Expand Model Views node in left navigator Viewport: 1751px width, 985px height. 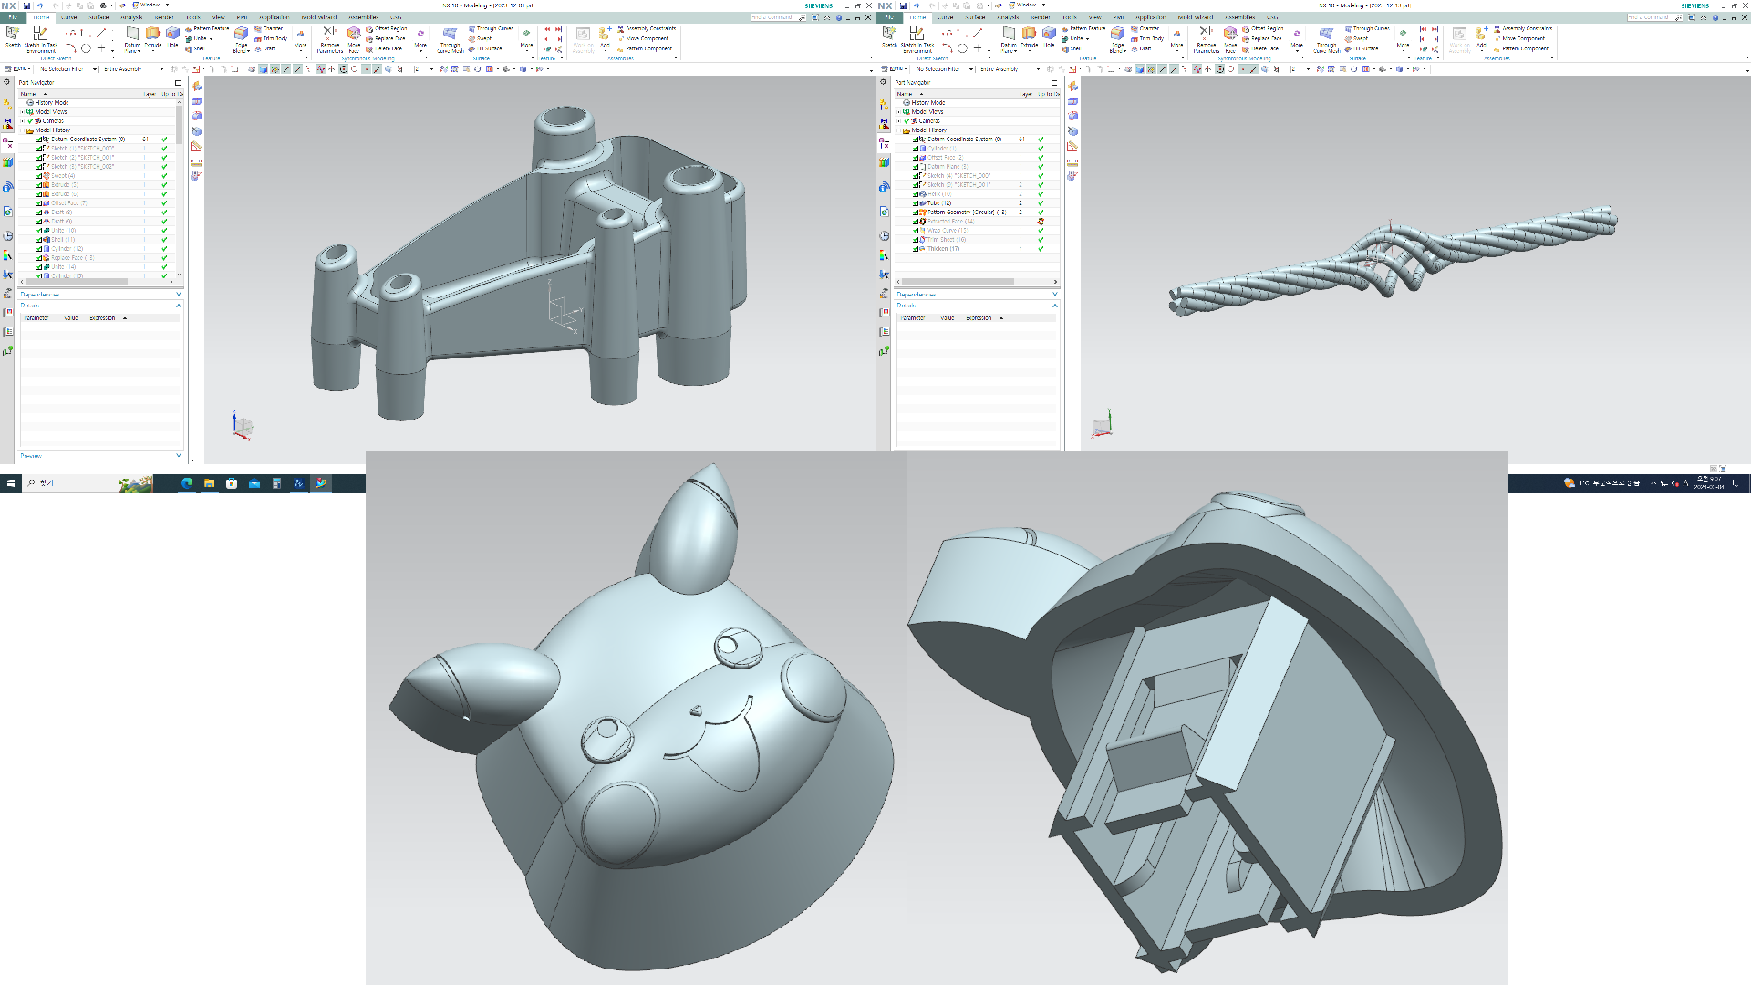(x=23, y=111)
